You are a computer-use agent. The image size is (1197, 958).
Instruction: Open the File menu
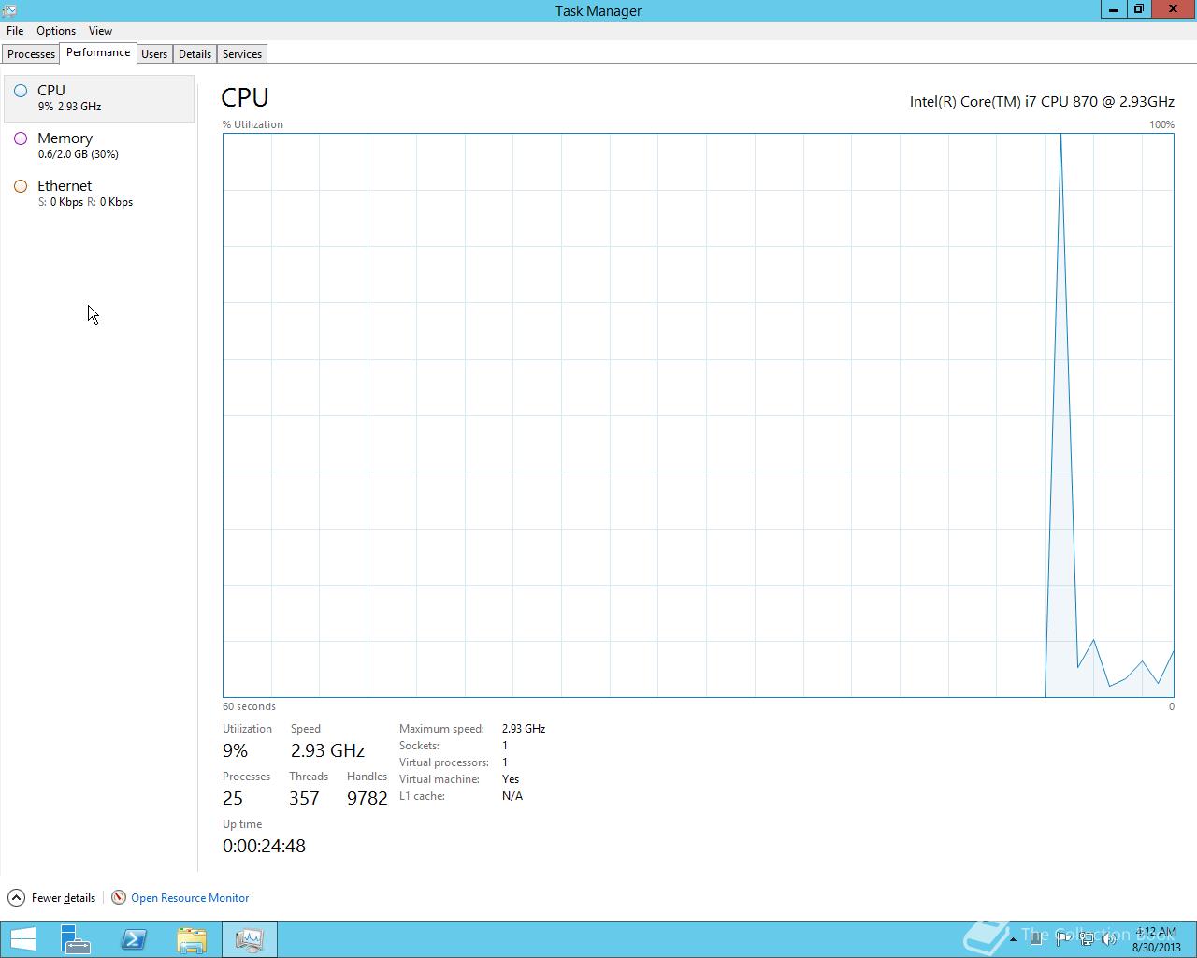pyautogui.click(x=15, y=31)
